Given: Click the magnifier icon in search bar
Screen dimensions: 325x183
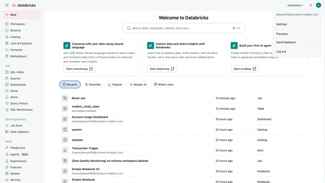Looking at the screenshot, I should (x=129, y=28).
